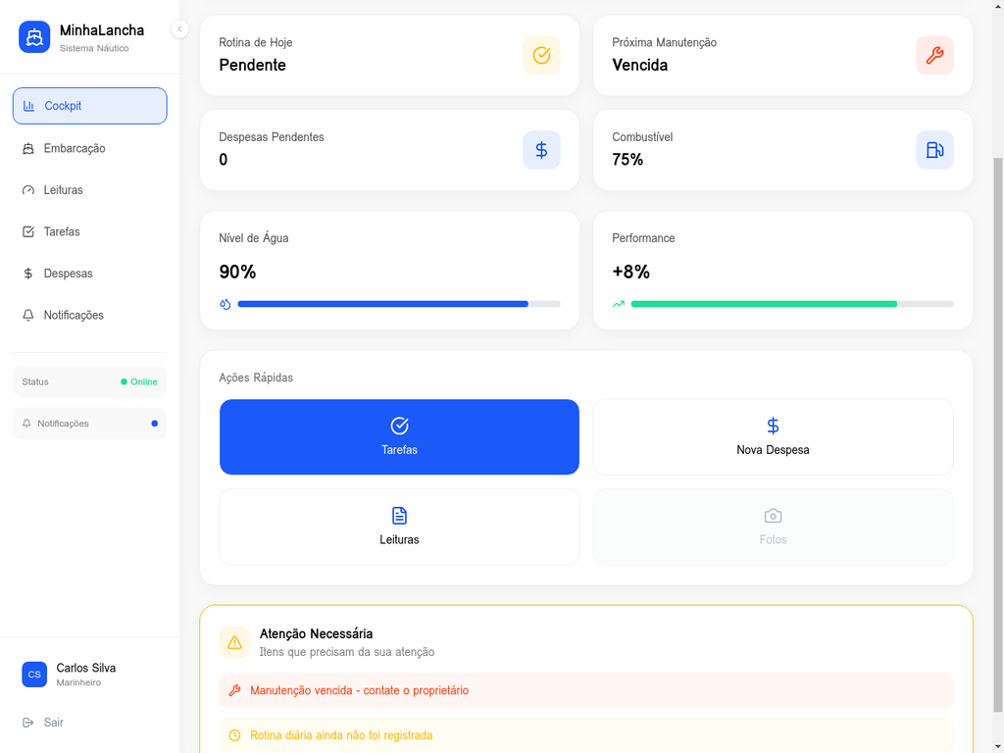Click the trending arrow icon under Performance
The height and width of the screenshot is (753, 1004).
point(619,304)
